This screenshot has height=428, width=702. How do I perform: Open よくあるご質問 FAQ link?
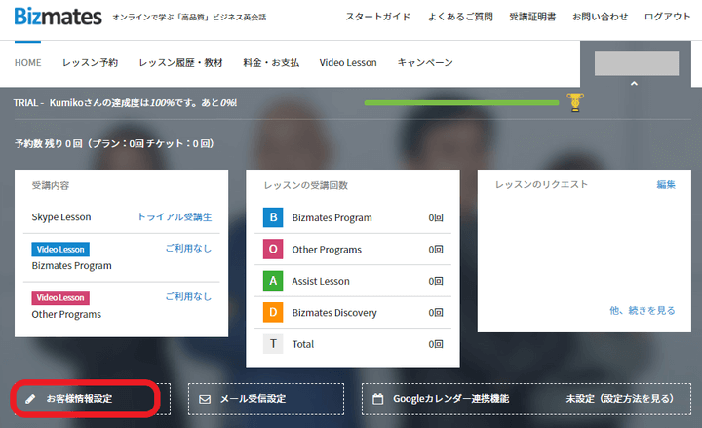point(460,17)
